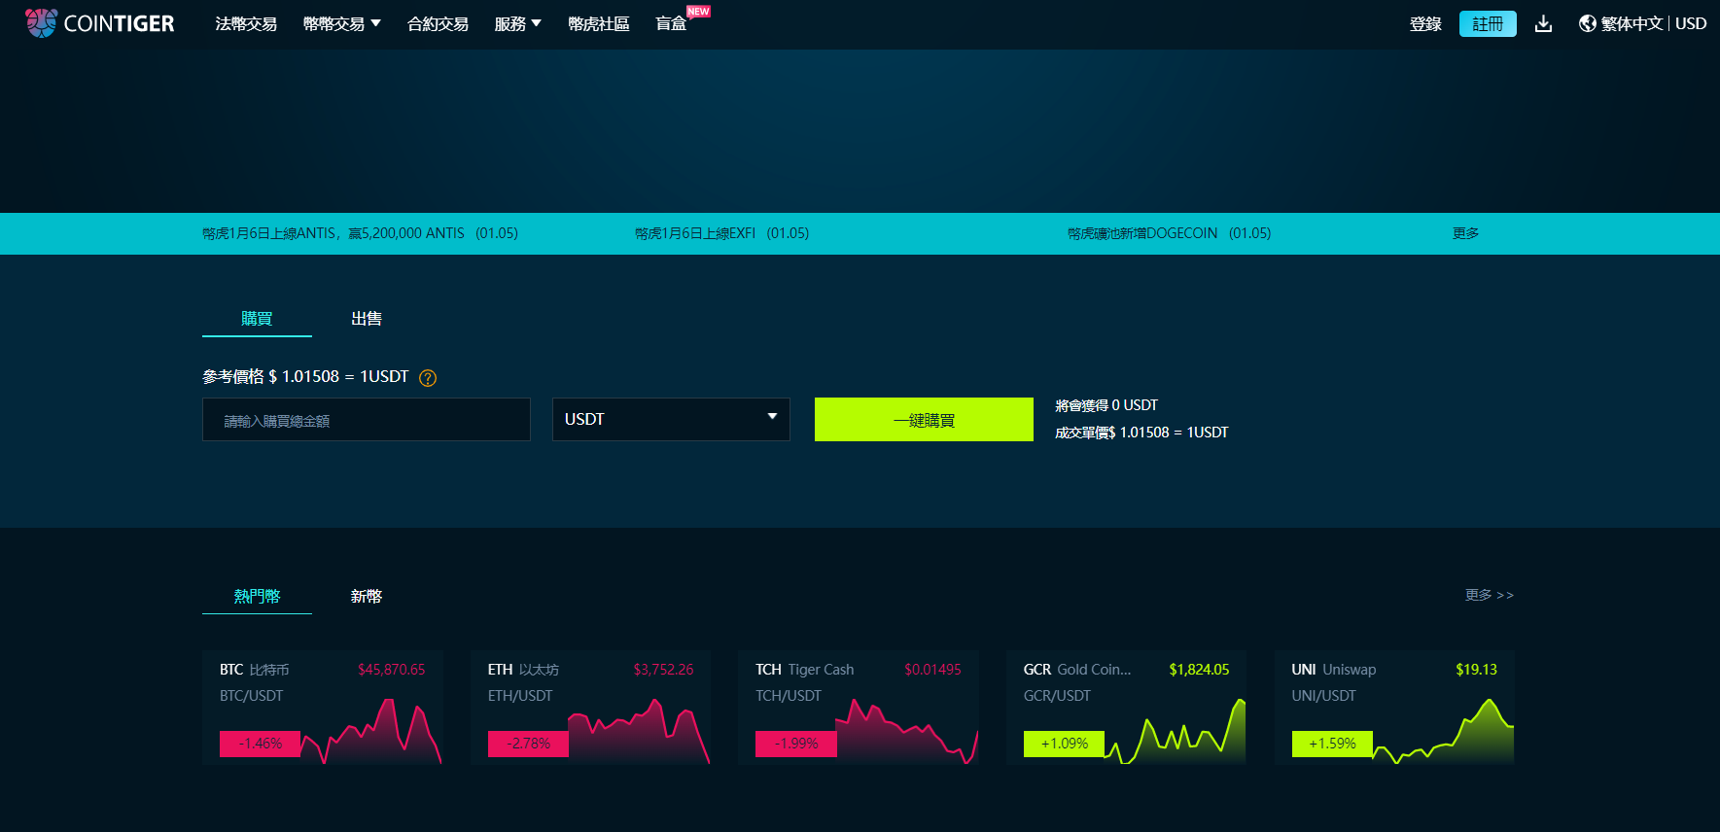Click the purchase amount input field
The image size is (1720, 832).
point(367,420)
